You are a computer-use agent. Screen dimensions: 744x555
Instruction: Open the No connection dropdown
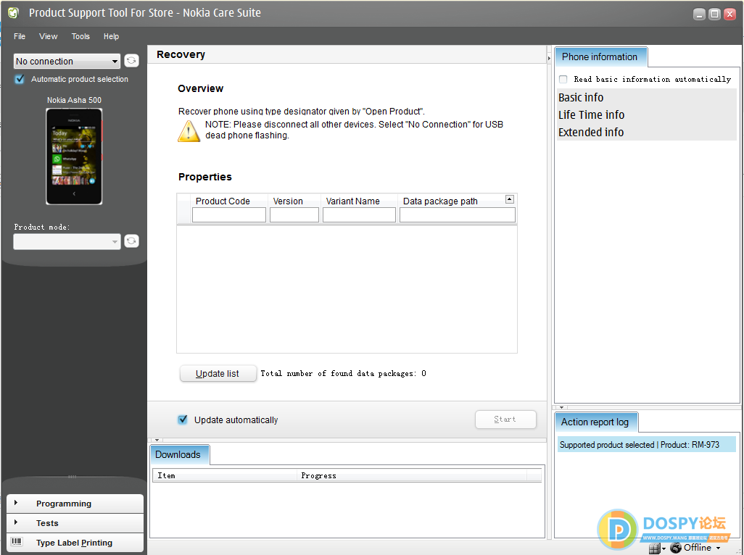67,62
